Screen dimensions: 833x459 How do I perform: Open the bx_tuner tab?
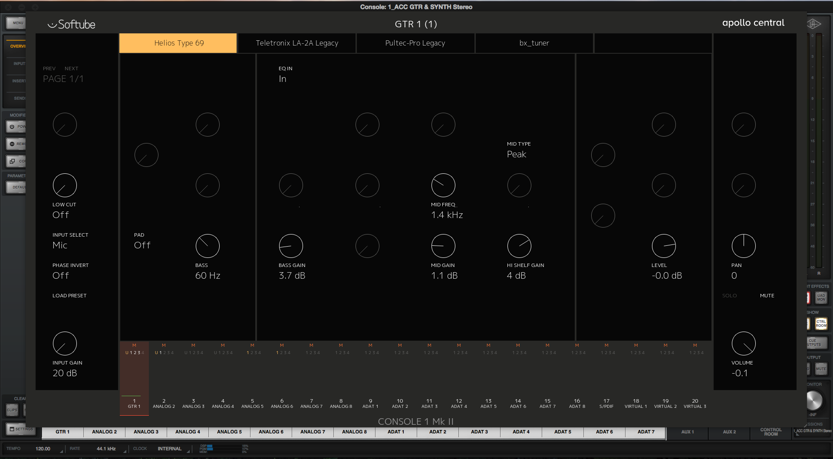(534, 43)
